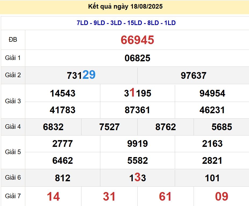This screenshot has height=206, width=249.
Task: Select the Giải 4 row label
Action: [13, 127]
